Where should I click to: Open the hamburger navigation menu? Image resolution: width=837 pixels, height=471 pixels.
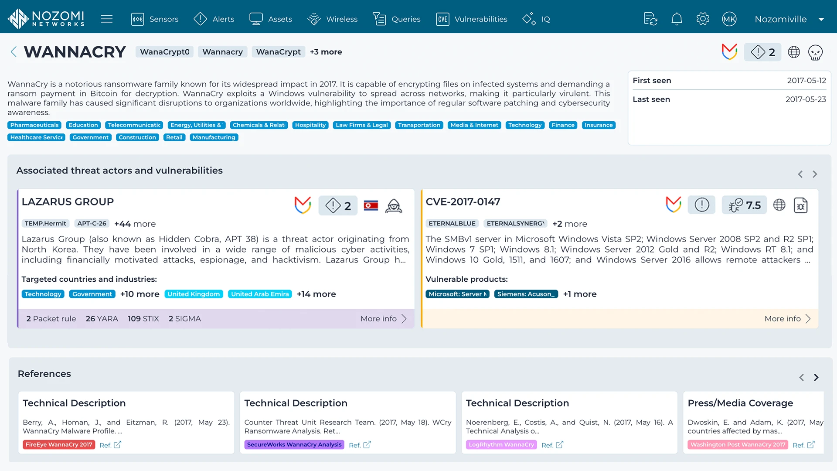click(x=107, y=19)
